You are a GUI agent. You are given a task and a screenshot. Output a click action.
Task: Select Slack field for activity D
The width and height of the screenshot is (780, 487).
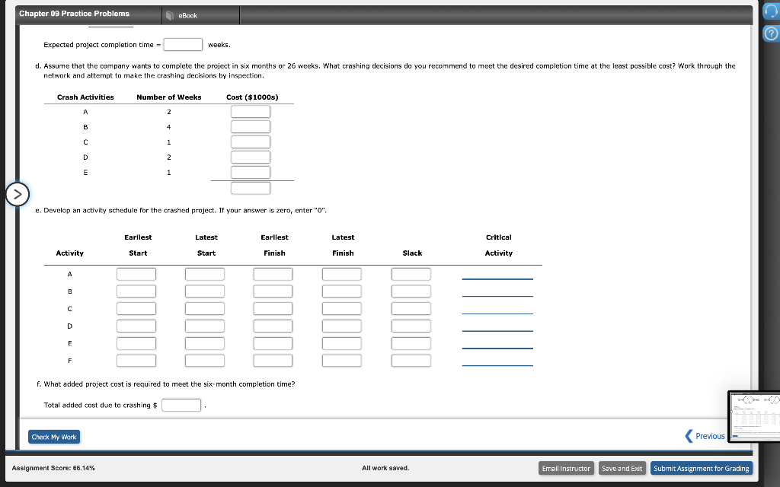pyautogui.click(x=411, y=326)
